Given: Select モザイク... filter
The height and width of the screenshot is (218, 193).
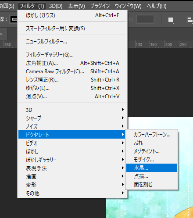Looking at the screenshot, I should [x=152, y=160].
